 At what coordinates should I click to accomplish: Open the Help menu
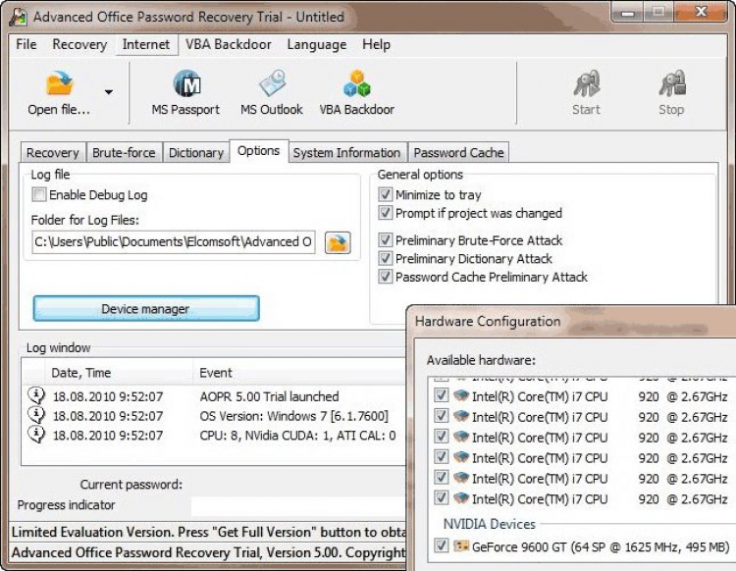click(x=377, y=44)
